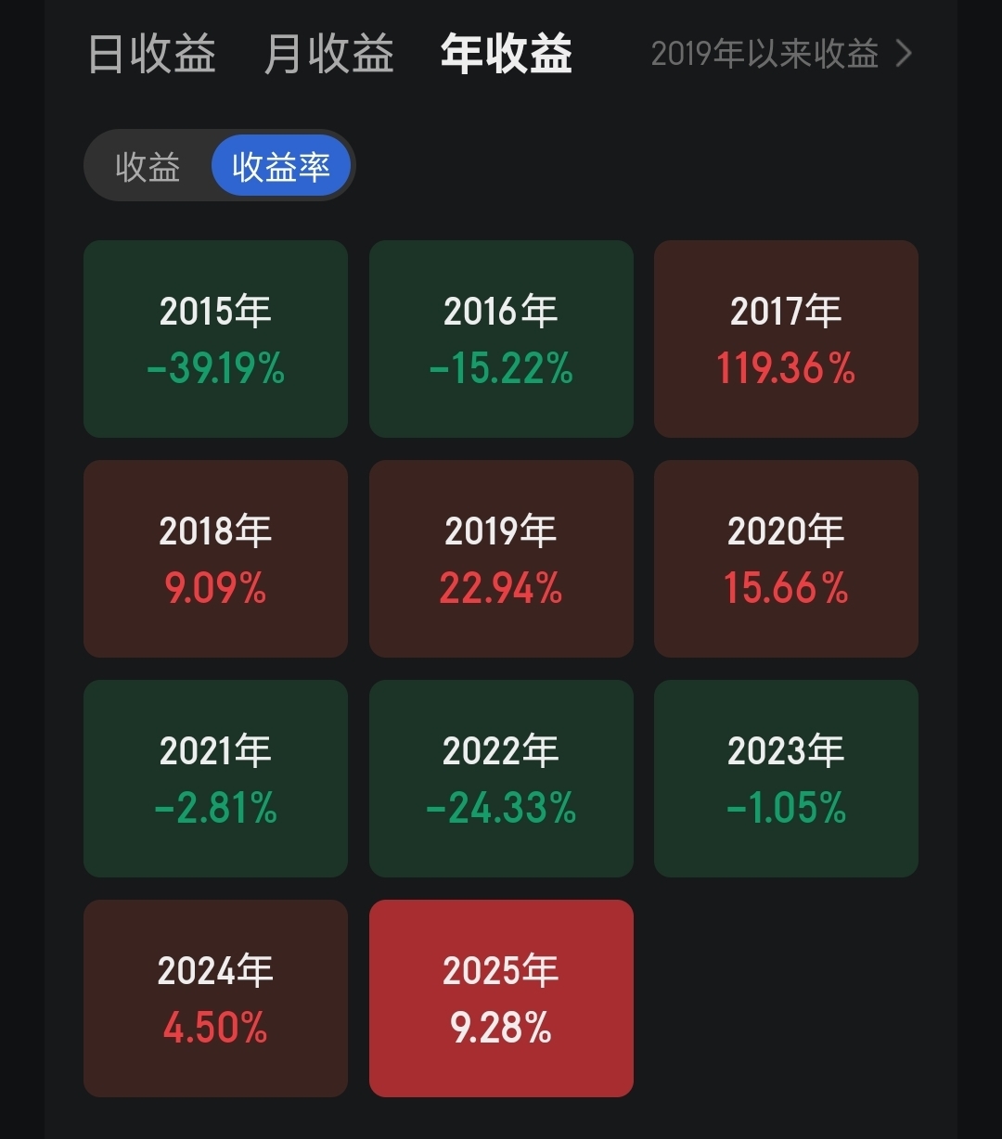The height and width of the screenshot is (1139, 1002).
Task: Toggle to 收益 amount view
Action: 148,167
